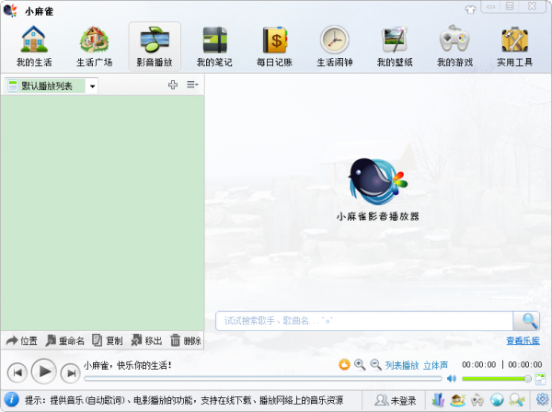The image size is (552, 412).
Task: Open 我的生活 home section
Action: pyautogui.click(x=34, y=47)
